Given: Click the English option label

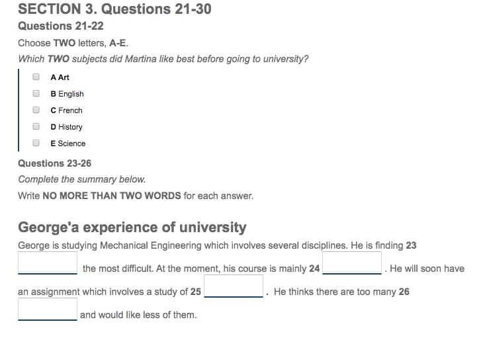Looking at the screenshot, I should [x=67, y=94].
